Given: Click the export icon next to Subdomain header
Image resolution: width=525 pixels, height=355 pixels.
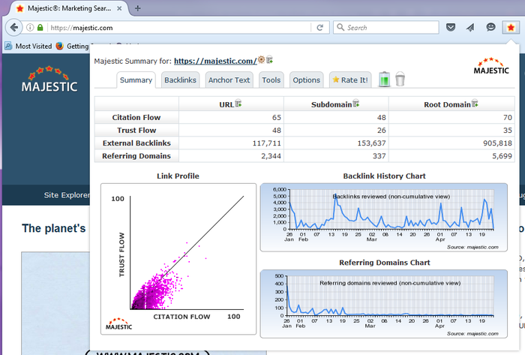Looking at the screenshot, I should click(354, 104).
